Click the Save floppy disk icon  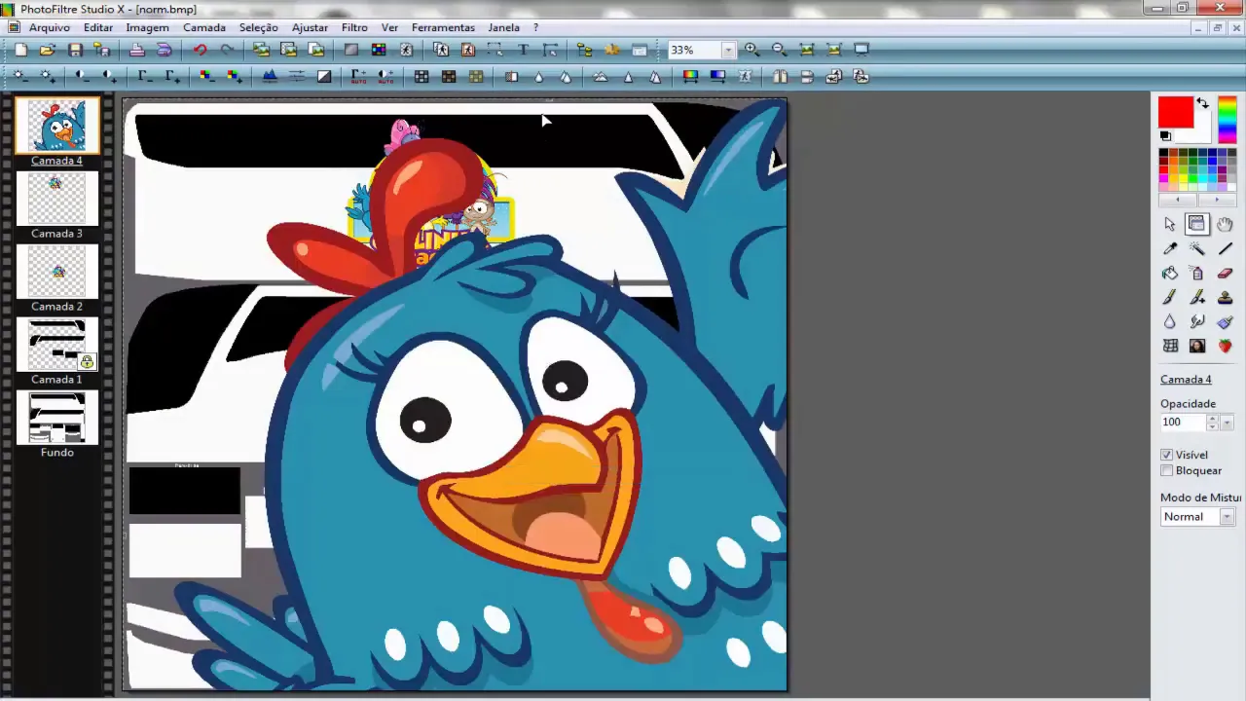coord(75,50)
